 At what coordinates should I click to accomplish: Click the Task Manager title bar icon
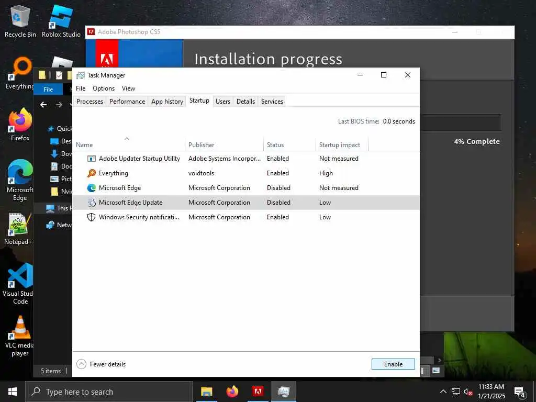pos(80,75)
